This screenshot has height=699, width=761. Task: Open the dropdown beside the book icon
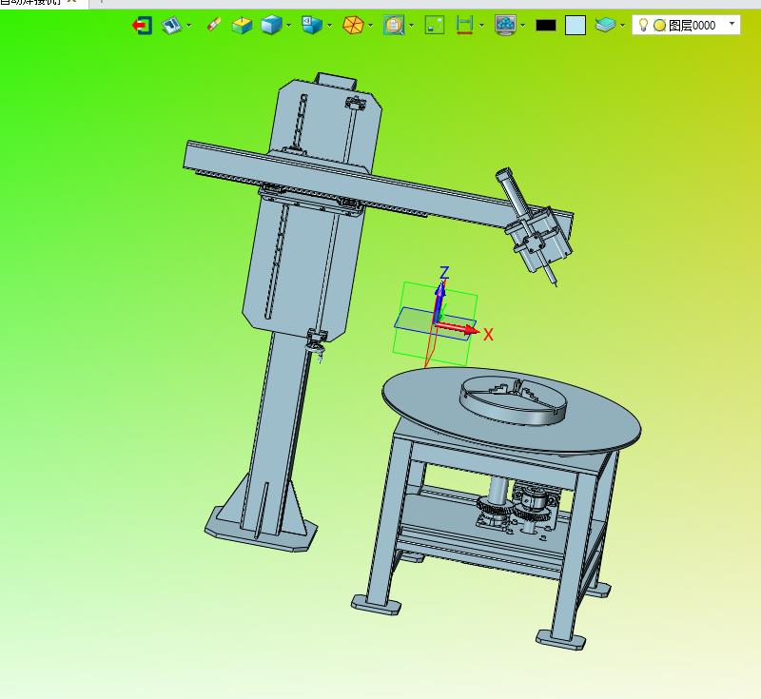pos(189,26)
